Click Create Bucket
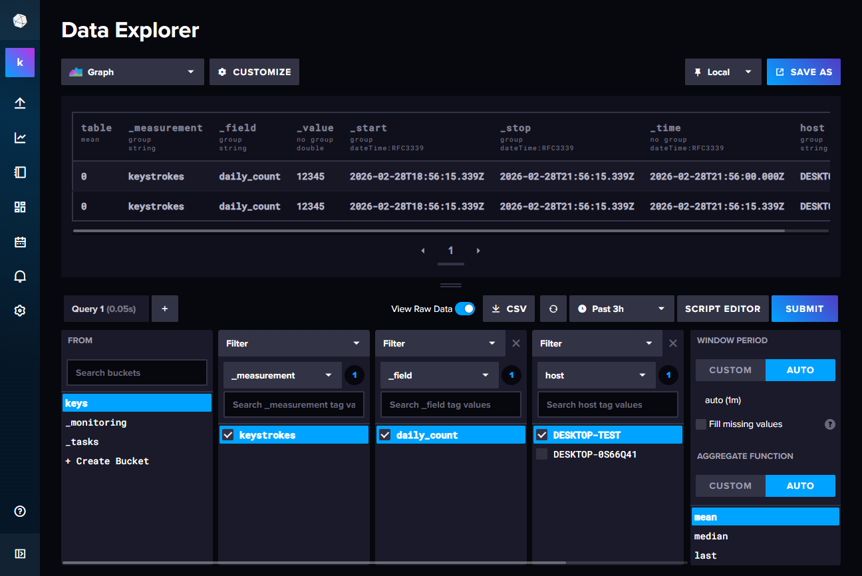This screenshot has width=862, height=576. (106, 460)
